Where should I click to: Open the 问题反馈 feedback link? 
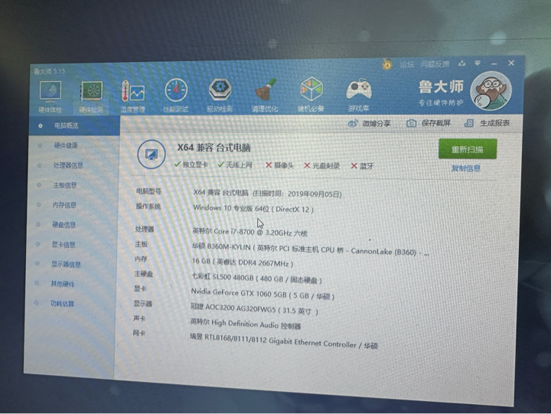(435, 64)
